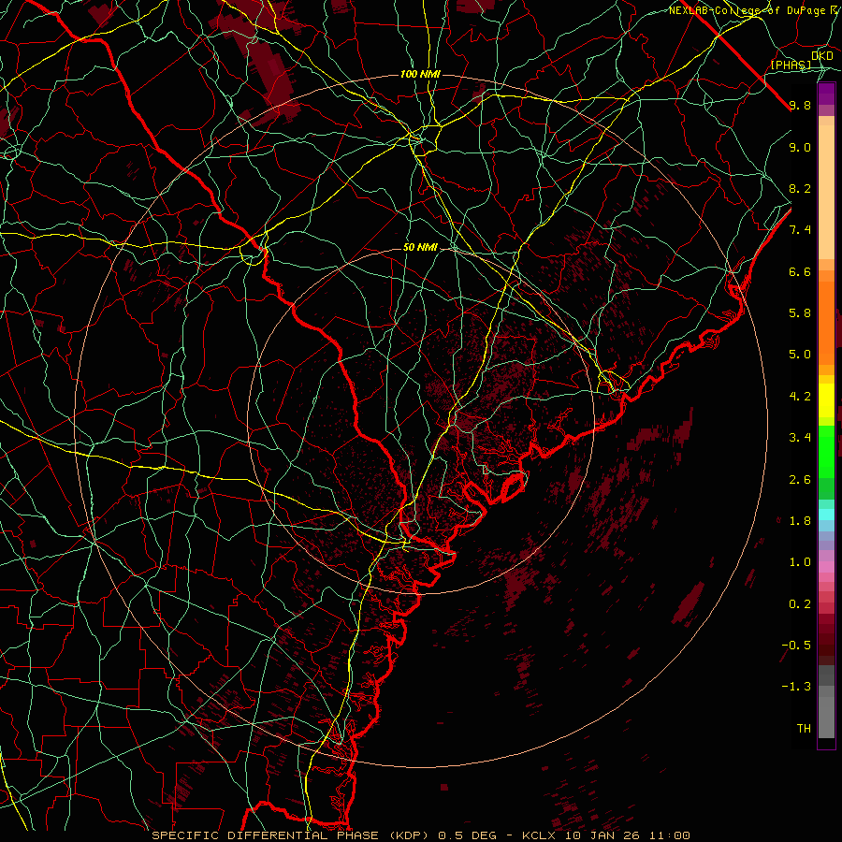Click the -1.3 value on the color scale
The height and width of the screenshot is (842, 842).
(x=796, y=687)
